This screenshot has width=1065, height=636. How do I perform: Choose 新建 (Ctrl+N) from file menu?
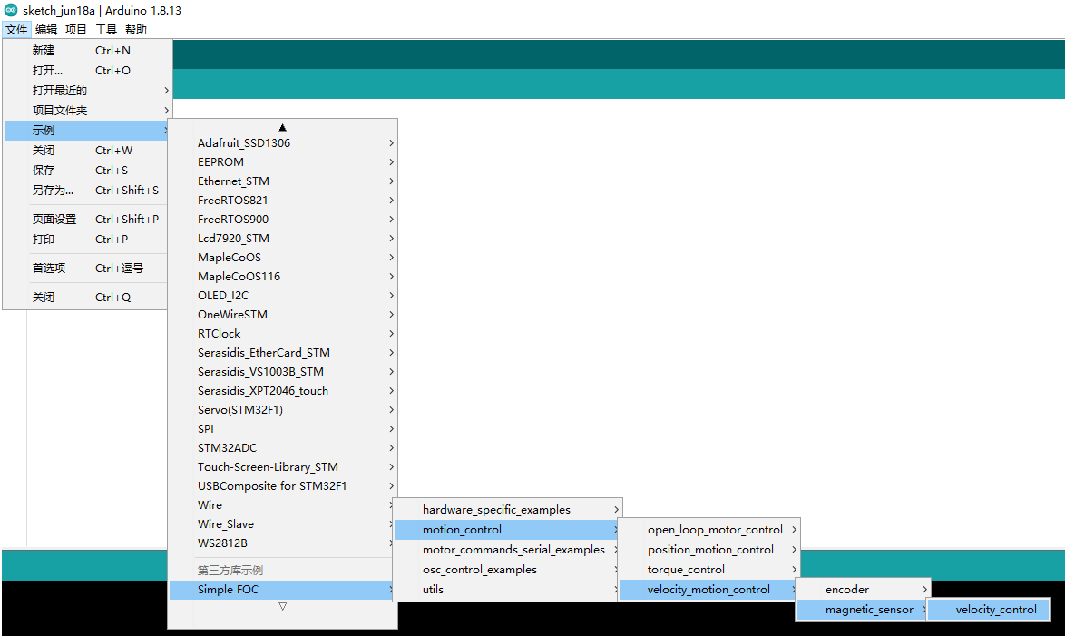87,50
